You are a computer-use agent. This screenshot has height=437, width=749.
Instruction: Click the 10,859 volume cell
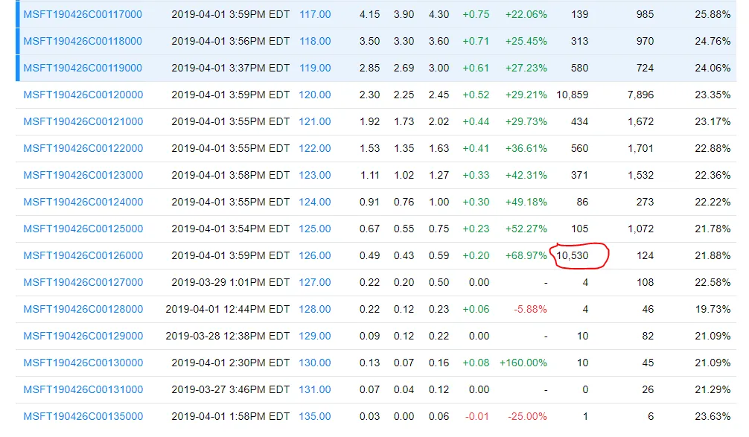click(x=572, y=95)
